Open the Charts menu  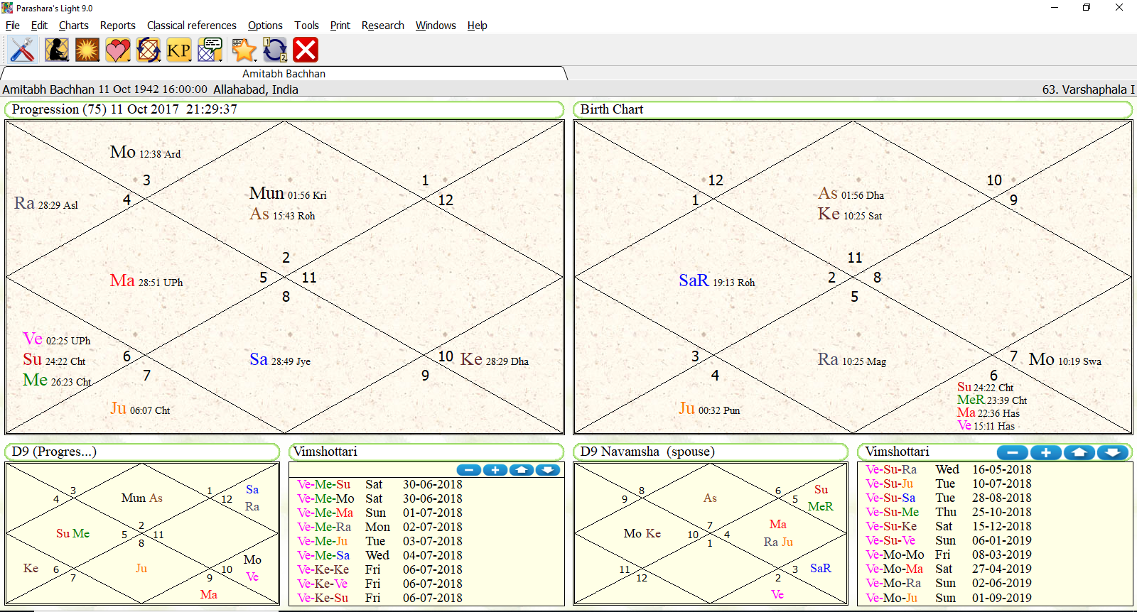point(74,26)
